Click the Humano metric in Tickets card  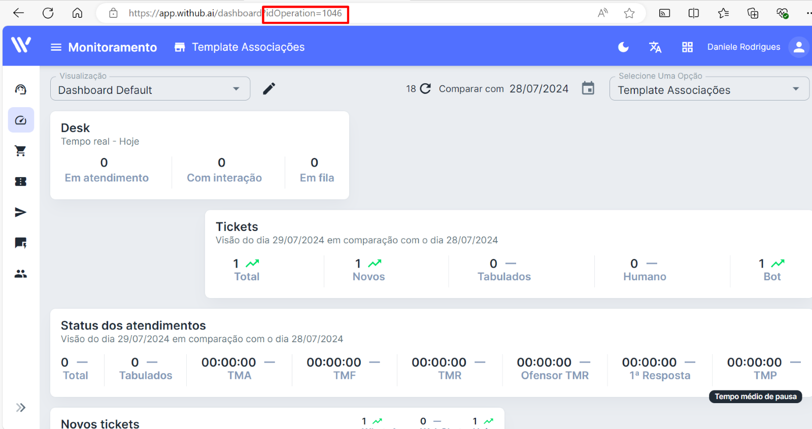pos(645,270)
